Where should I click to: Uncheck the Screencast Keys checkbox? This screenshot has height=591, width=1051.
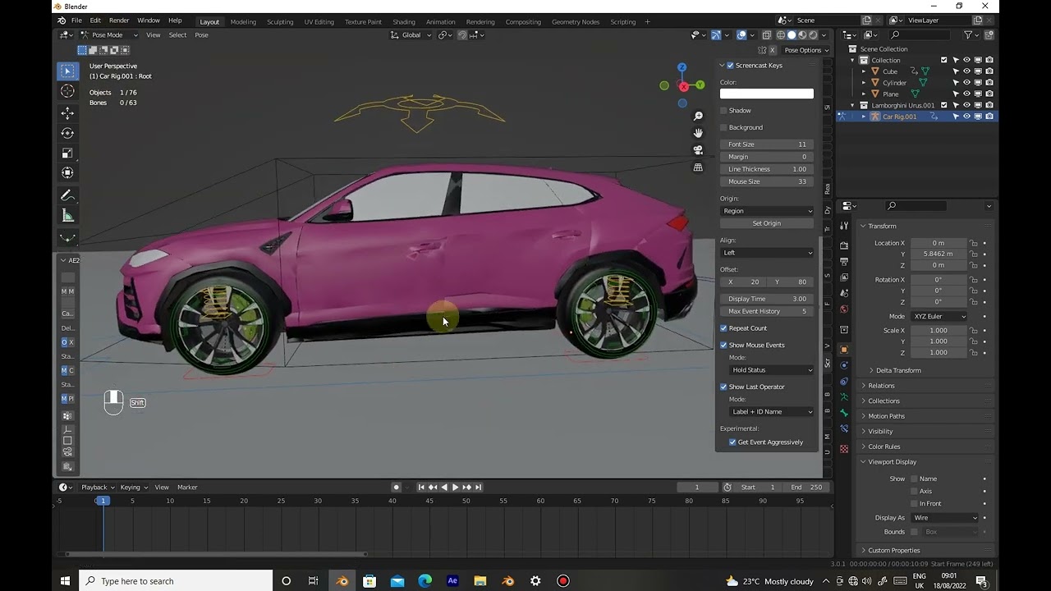[730, 66]
